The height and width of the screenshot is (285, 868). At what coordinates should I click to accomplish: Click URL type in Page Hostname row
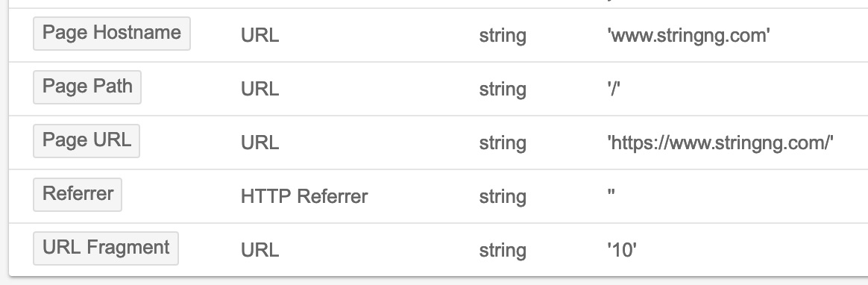click(260, 35)
